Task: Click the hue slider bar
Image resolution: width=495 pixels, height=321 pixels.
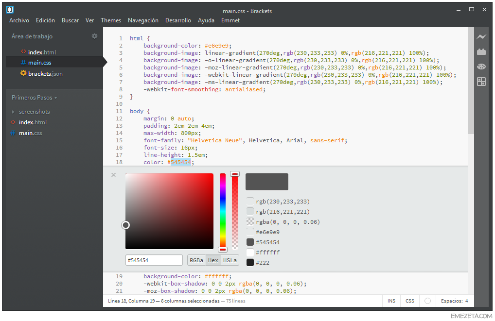Action: pos(223,211)
